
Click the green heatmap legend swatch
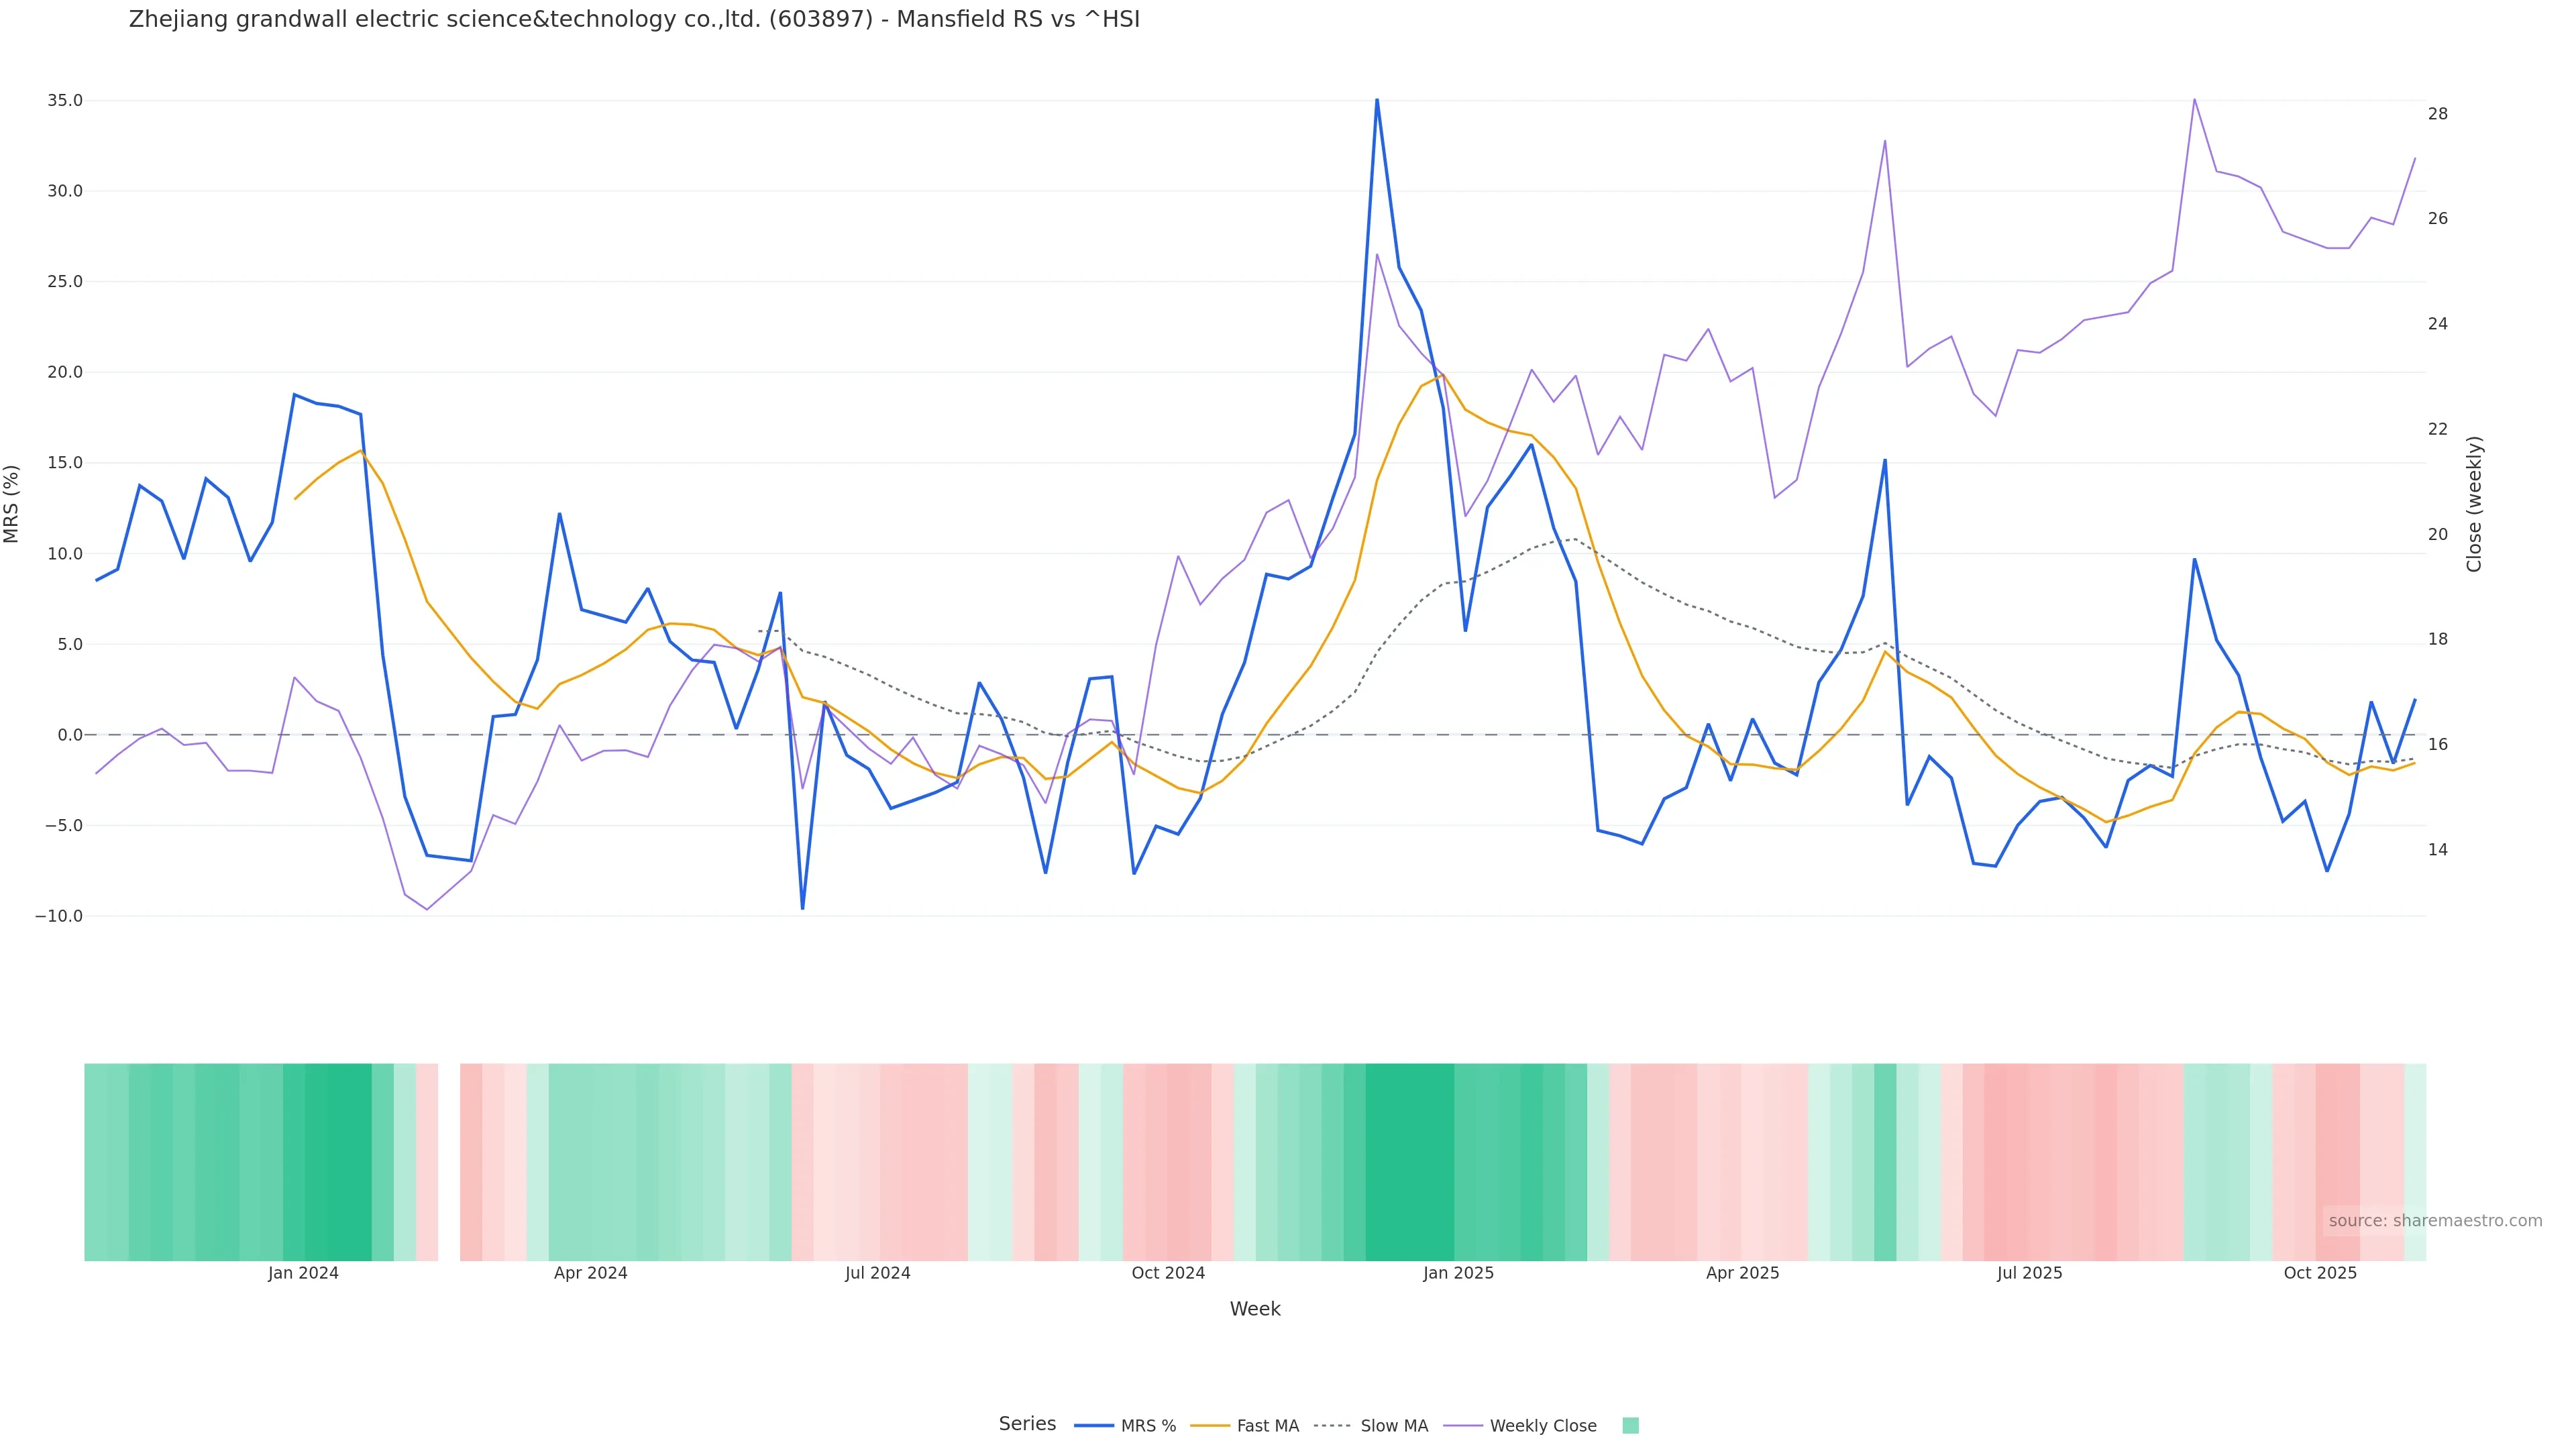(1630, 1426)
